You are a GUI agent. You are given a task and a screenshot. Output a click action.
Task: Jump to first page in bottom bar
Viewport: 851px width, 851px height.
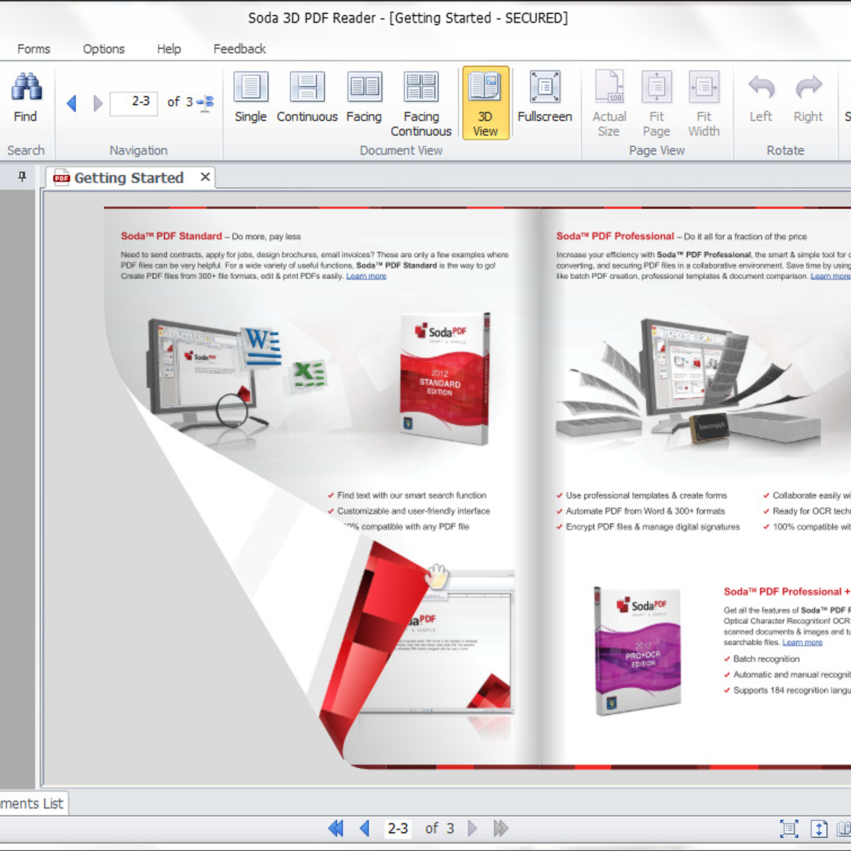[335, 828]
